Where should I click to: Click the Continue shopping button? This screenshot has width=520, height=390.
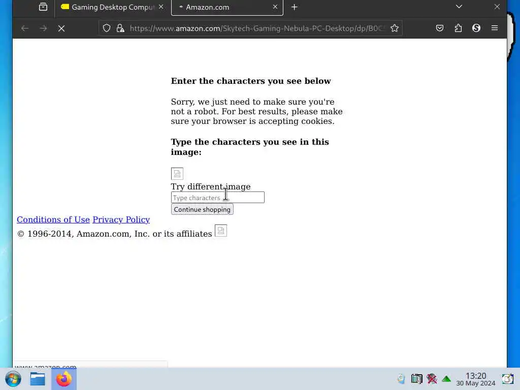[202, 209]
